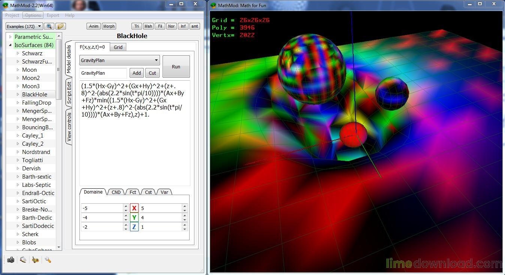Toggle the Anim animation button
Image resolution: width=505 pixels, height=275 pixels.
point(94,26)
